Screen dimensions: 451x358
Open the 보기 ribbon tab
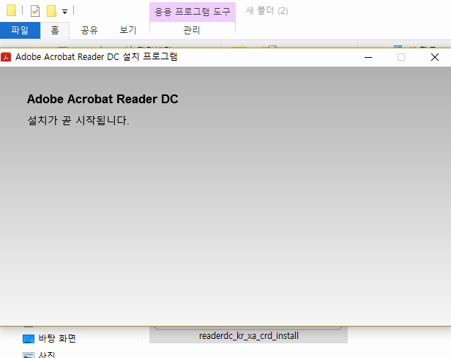click(x=127, y=30)
